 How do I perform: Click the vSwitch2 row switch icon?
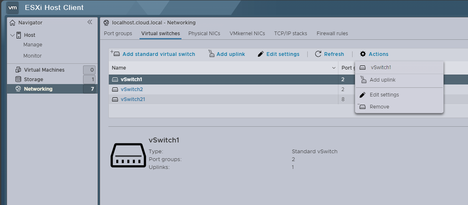click(115, 89)
